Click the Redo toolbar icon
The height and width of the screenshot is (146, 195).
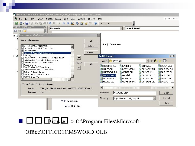tap(54, 23)
